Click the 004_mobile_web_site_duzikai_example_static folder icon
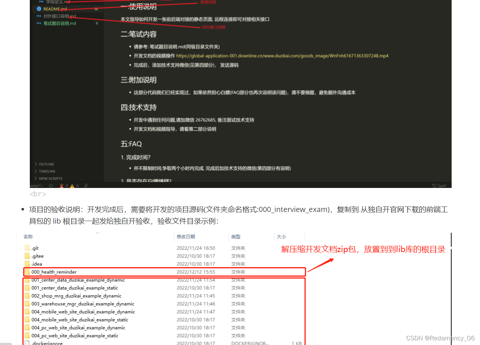480x345 pixels. pos(27,320)
